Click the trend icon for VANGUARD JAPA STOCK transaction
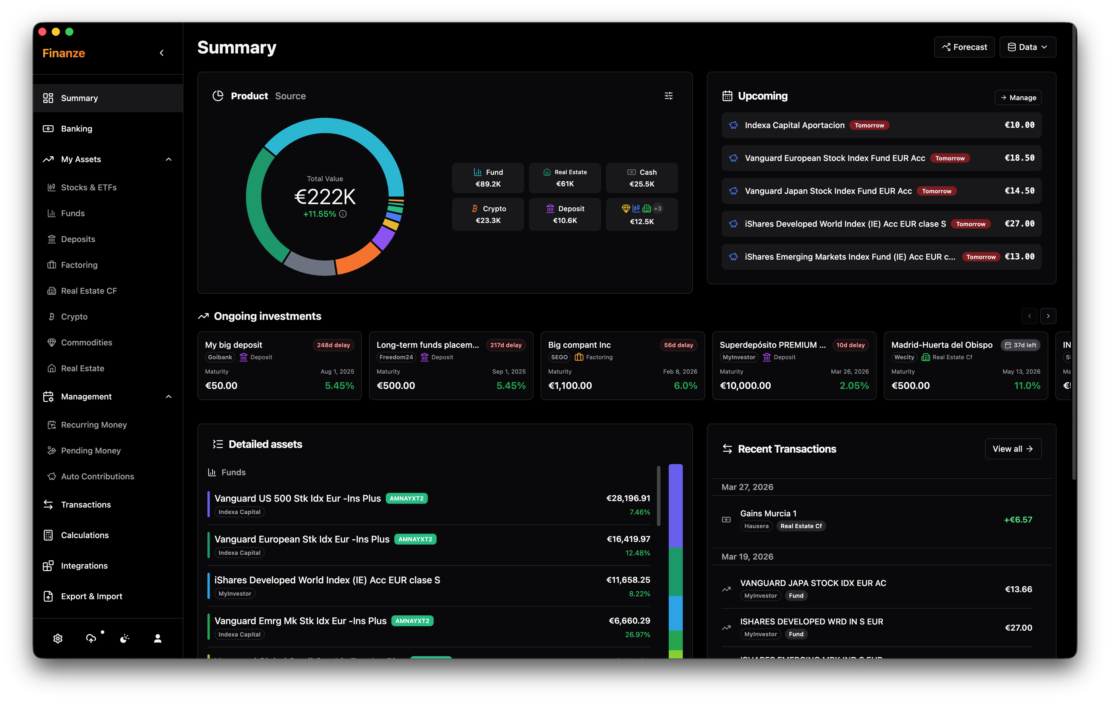 click(726, 589)
